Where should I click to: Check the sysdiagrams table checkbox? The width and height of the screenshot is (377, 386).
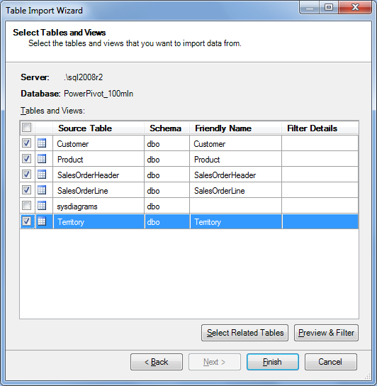click(26, 205)
